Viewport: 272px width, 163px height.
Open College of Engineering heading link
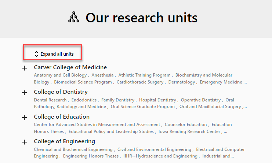pyautogui.click(x=64, y=141)
